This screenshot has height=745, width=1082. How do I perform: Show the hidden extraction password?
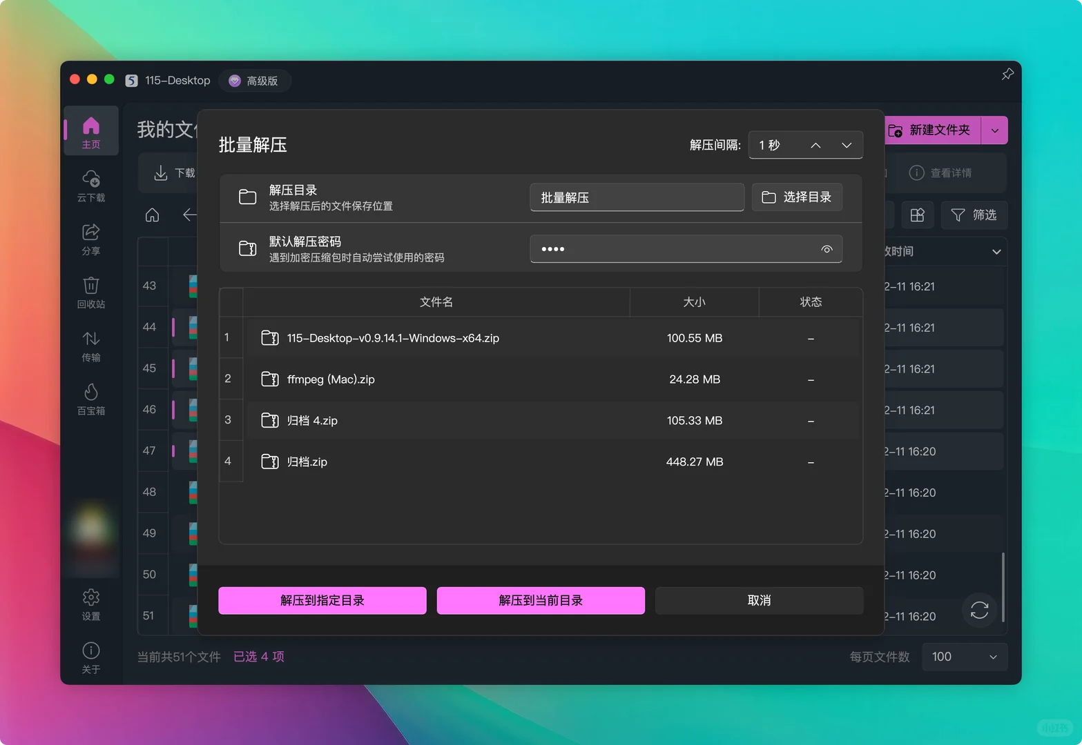tap(827, 249)
